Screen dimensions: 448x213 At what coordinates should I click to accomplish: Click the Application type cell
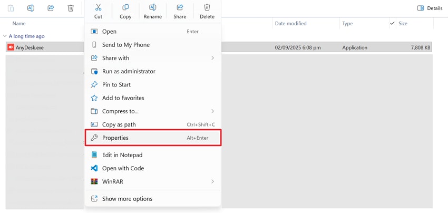[x=355, y=47]
